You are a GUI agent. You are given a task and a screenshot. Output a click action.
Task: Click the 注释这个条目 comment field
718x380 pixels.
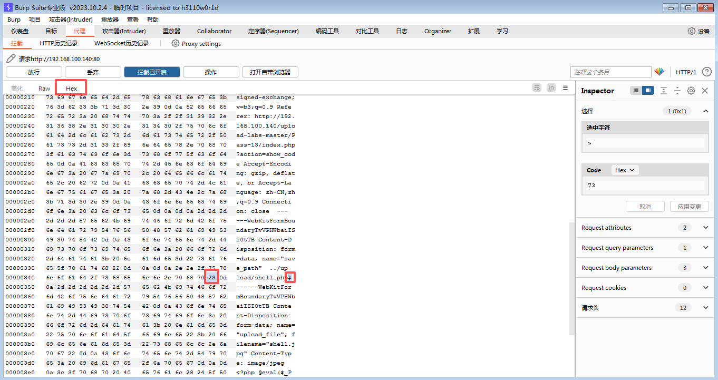pos(611,72)
